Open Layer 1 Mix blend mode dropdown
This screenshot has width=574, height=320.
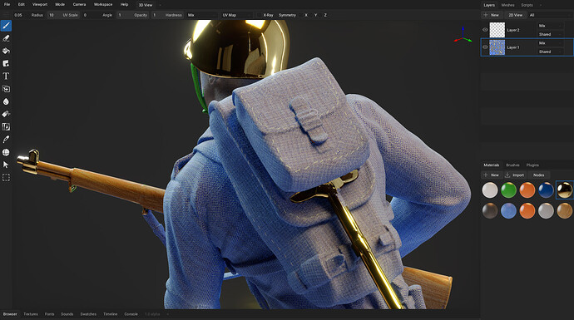pyautogui.click(x=550, y=42)
